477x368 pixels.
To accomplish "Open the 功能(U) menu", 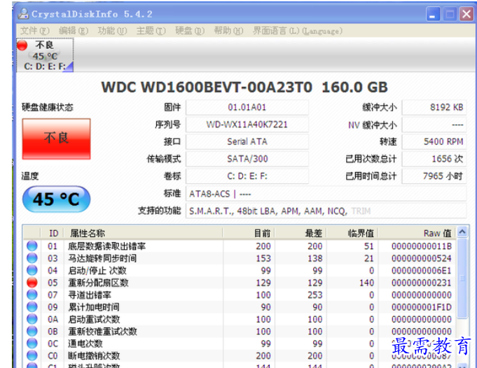I will tap(112, 31).
